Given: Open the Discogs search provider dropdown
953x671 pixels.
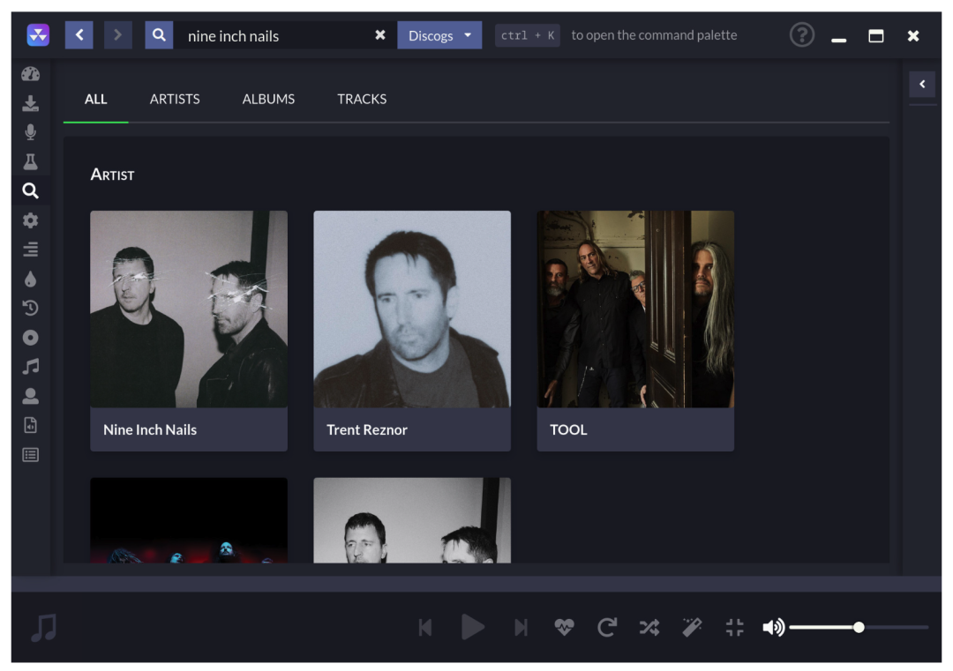Looking at the screenshot, I should pyautogui.click(x=439, y=35).
